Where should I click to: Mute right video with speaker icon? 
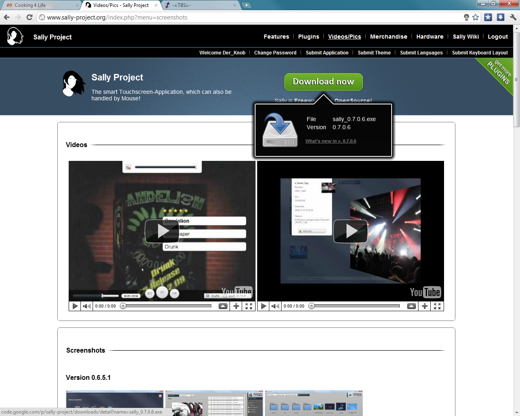point(275,306)
